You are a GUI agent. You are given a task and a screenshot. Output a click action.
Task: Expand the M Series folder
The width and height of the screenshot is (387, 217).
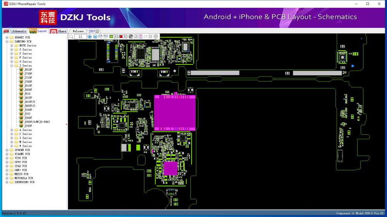pyautogui.click(x=12, y=142)
